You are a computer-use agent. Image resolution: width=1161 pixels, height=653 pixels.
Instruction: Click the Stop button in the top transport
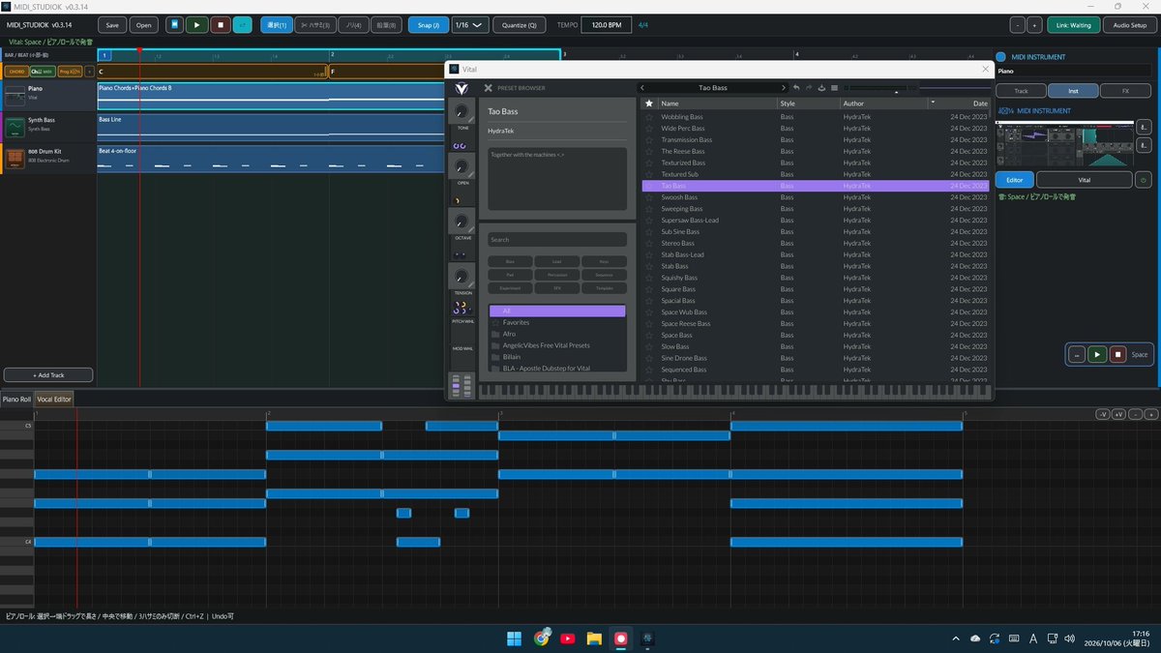click(x=221, y=25)
